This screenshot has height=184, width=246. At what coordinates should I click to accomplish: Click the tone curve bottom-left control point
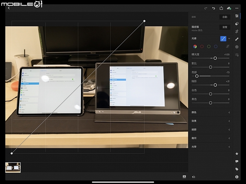[12, 153]
